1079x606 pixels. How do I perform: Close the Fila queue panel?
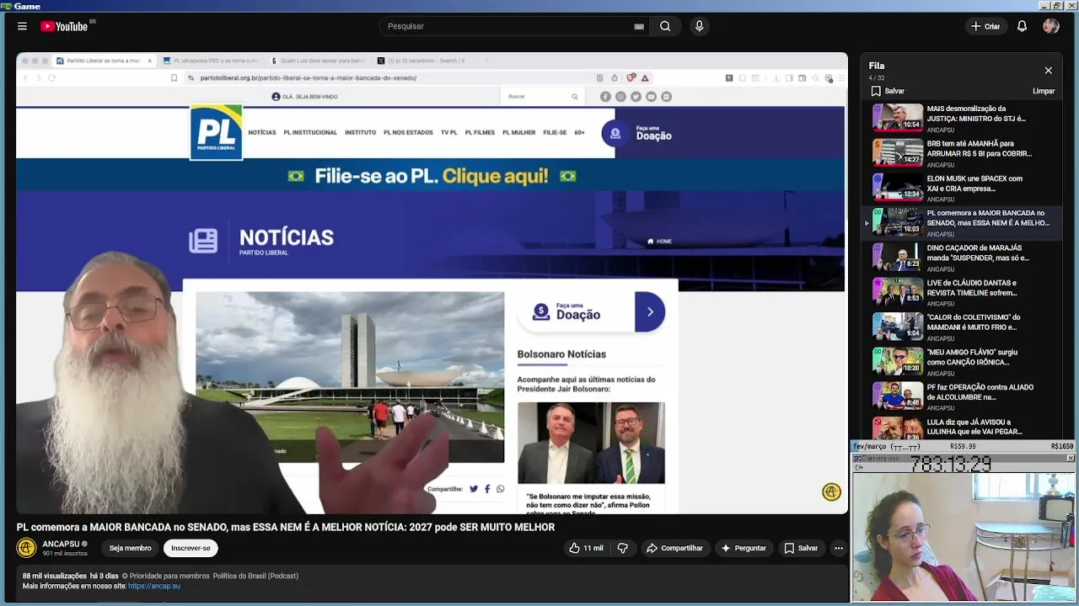coord(1048,71)
